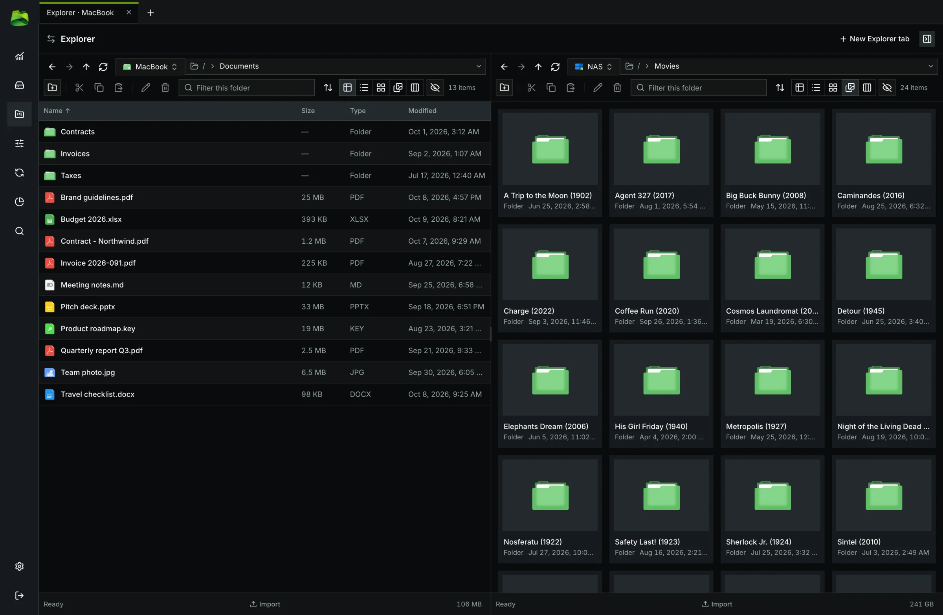Toggle hidden files in NAS pane

pyautogui.click(x=887, y=88)
